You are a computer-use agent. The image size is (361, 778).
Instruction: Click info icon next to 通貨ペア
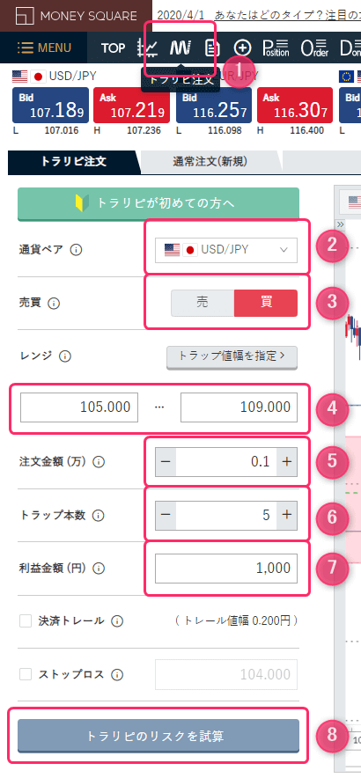tap(76, 250)
